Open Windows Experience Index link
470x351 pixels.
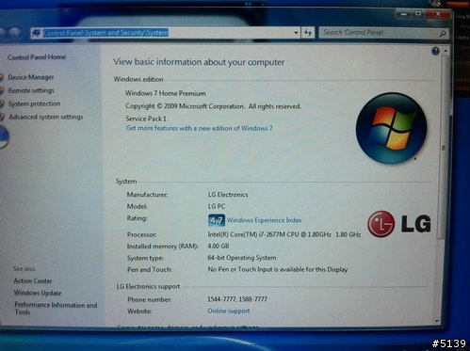[x=264, y=220]
